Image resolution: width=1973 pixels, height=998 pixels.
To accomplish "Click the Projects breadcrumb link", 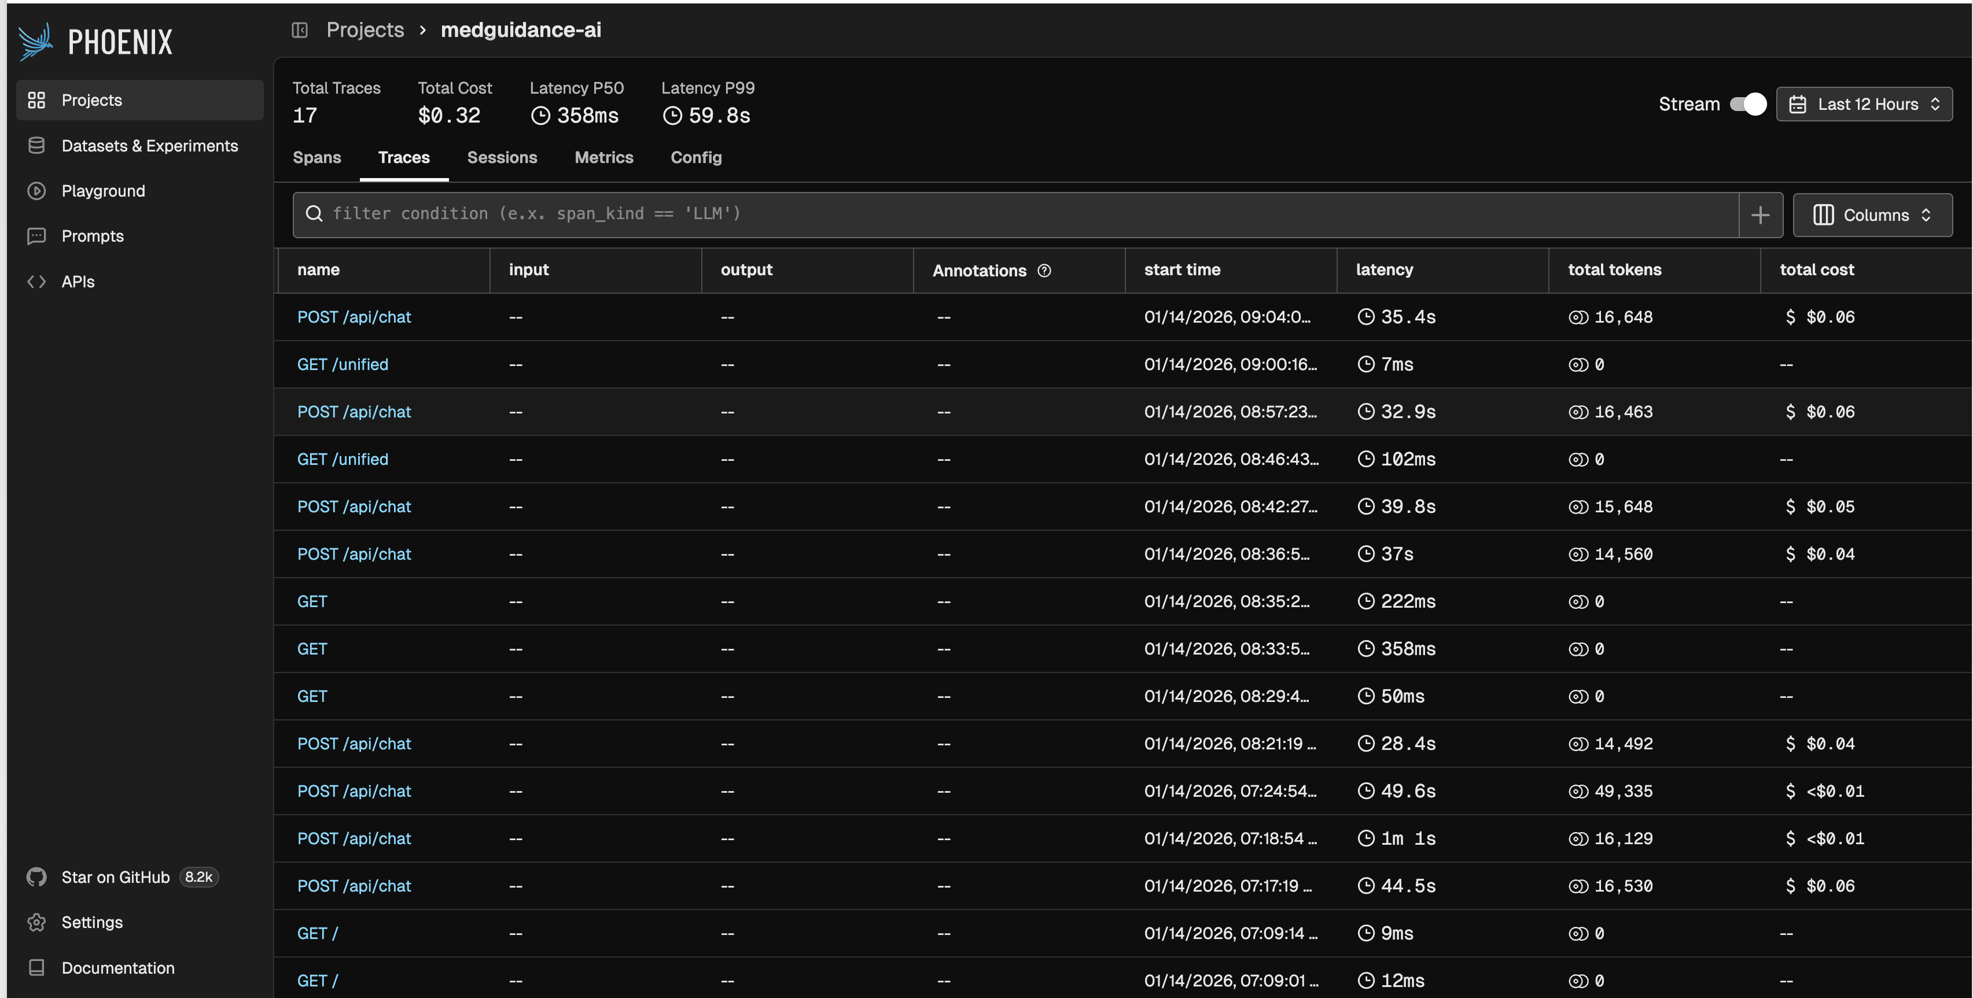I will pyautogui.click(x=365, y=30).
